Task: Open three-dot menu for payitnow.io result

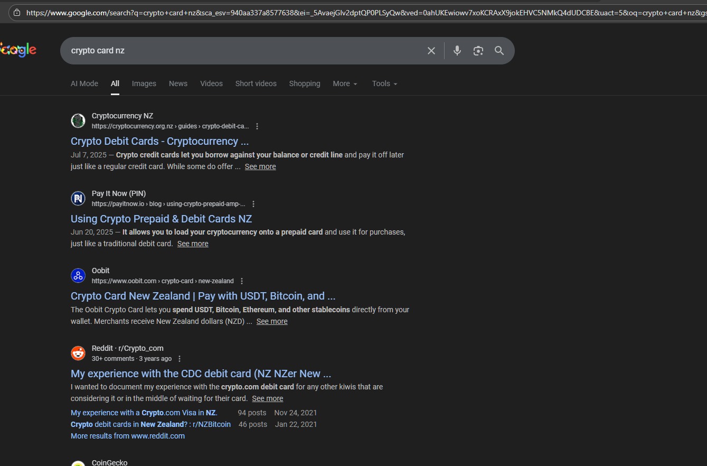Action: tap(253, 204)
